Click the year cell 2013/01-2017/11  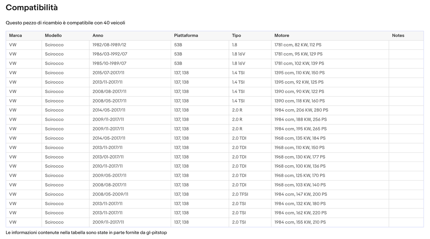click(108, 157)
